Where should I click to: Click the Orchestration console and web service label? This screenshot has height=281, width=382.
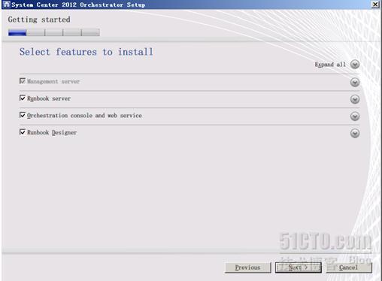pos(84,116)
